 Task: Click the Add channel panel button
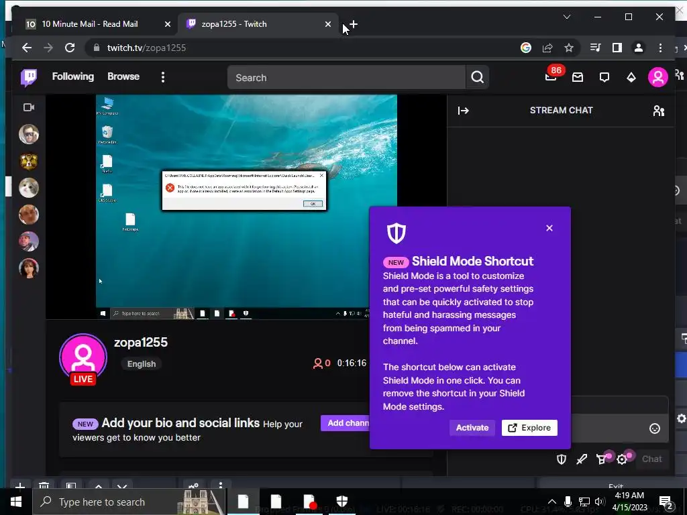[x=346, y=423]
